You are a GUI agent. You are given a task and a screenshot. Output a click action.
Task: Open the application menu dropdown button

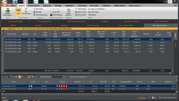[5, 5]
